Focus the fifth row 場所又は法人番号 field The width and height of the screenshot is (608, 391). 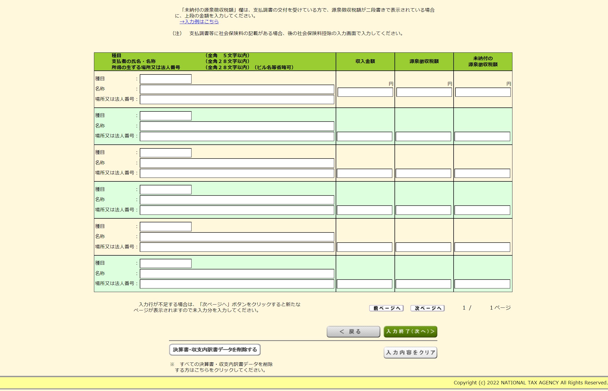[237, 247]
